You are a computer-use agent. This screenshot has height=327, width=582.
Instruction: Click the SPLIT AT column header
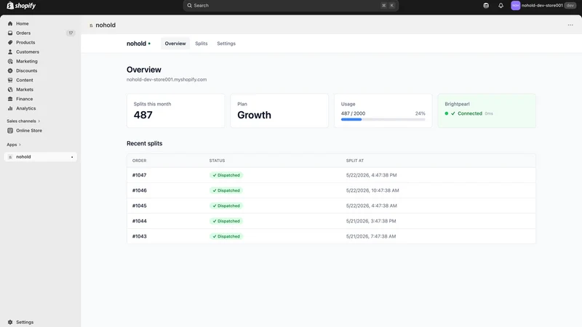(x=355, y=161)
